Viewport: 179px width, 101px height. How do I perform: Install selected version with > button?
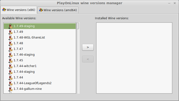(x=88, y=47)
